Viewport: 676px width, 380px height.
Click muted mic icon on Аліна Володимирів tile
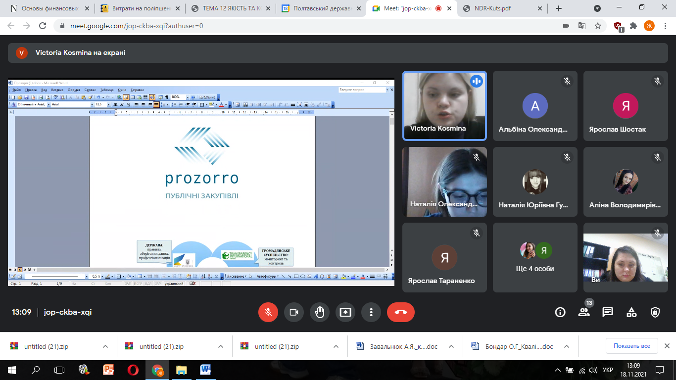(658, 157)
